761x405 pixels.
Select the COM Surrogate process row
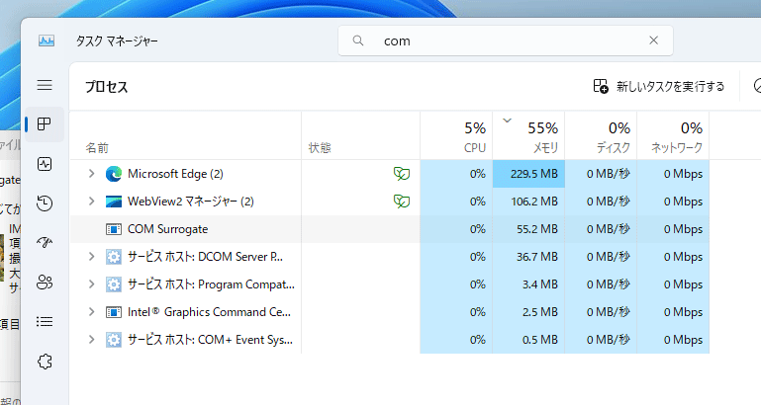tap(168, 229)
